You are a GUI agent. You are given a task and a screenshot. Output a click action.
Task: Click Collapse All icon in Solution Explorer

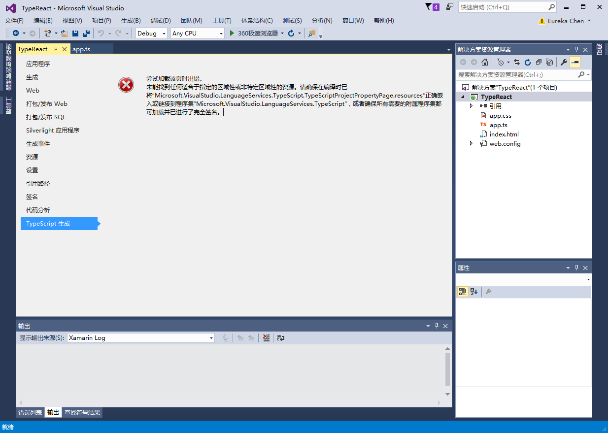[539, 62]
